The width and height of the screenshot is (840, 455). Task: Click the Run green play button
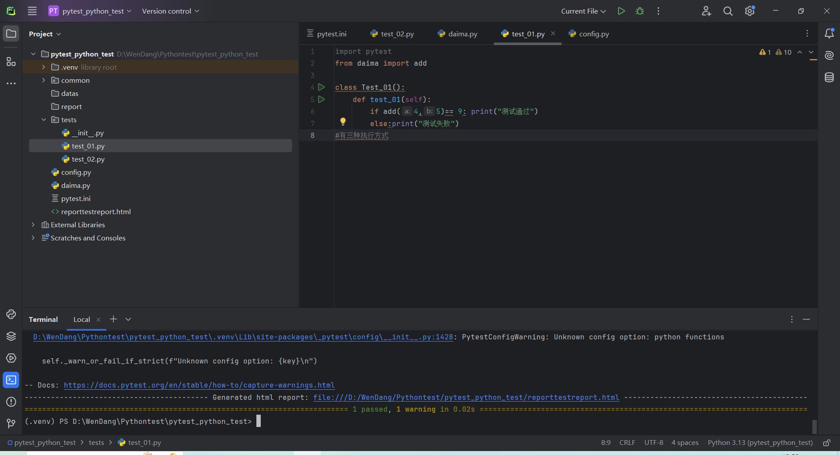coord(621,11)
